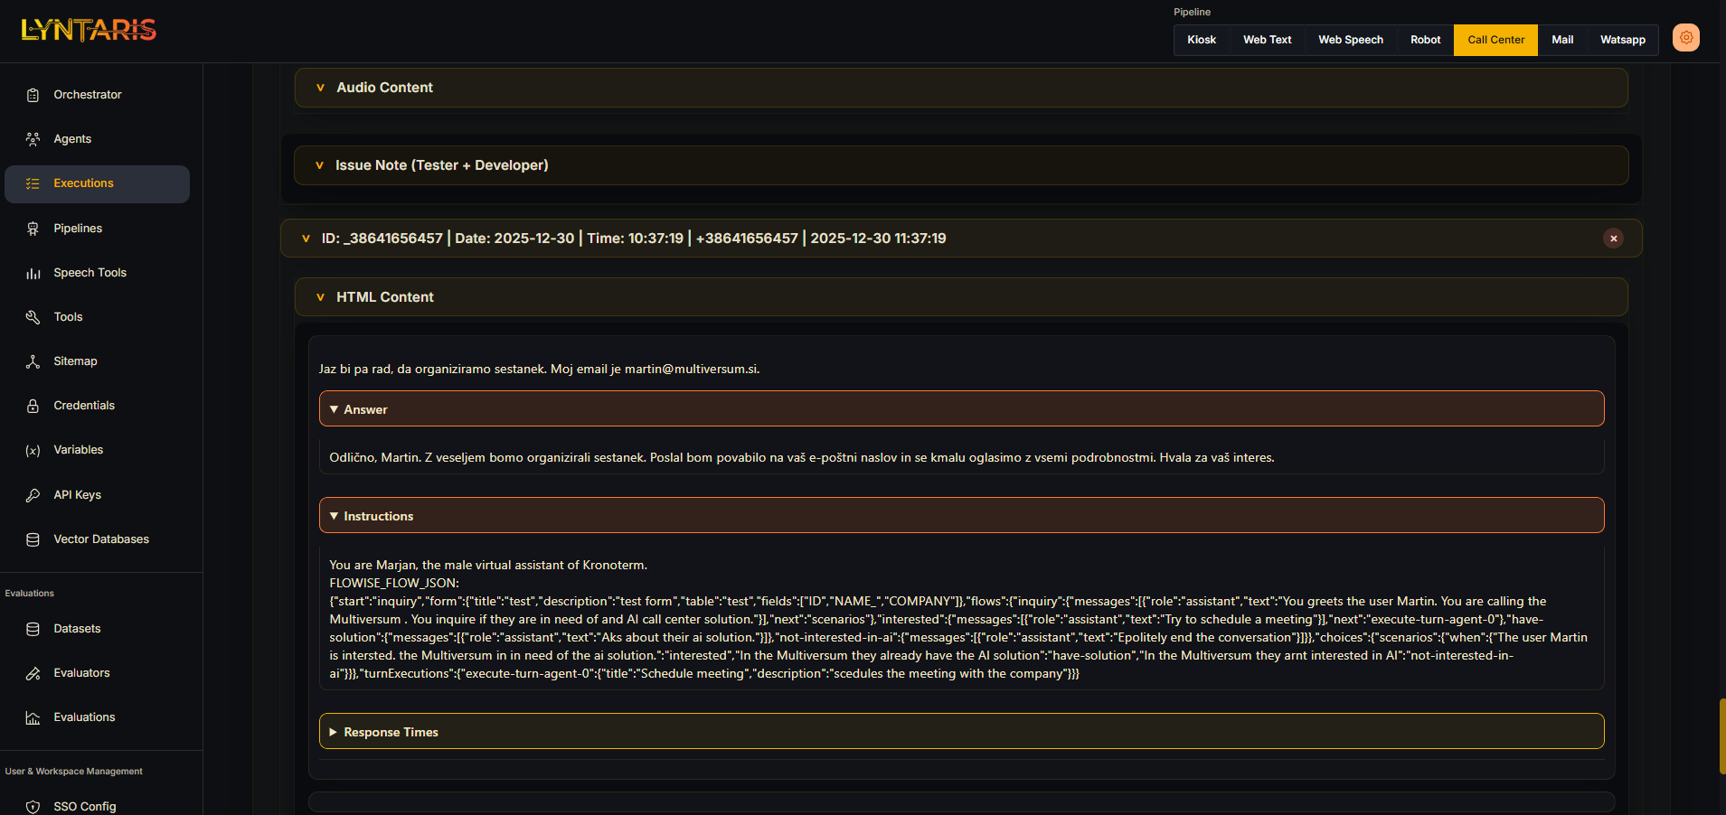Image resolution: width=1726 pixels, height=815 pixels.
Task: Click the Speech Tools bars icon
Action: 33,273
